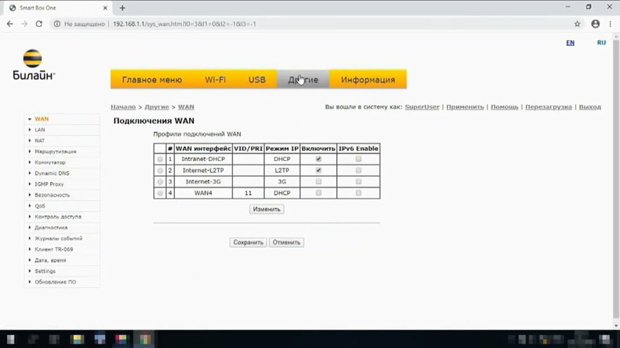The width and height of the screenshot is (620, 348).
Task: Click the Отменить button
Action: [x=286, y=242]
